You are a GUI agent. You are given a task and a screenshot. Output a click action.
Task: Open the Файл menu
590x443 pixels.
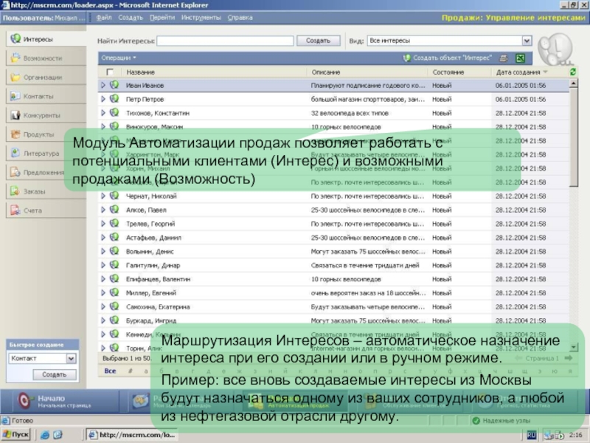[x=104, y=18]
